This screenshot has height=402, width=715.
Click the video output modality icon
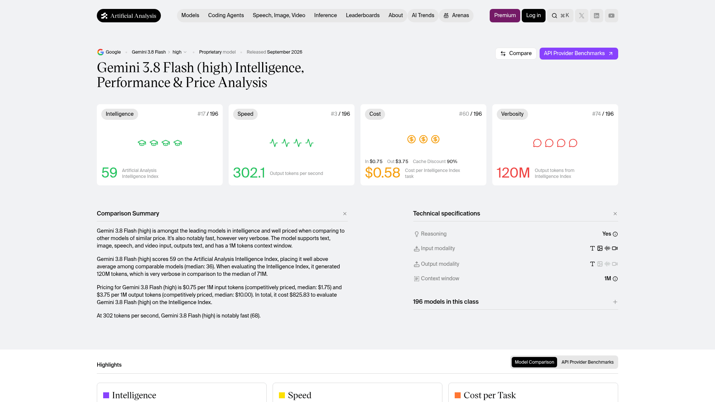pos(615,264)
